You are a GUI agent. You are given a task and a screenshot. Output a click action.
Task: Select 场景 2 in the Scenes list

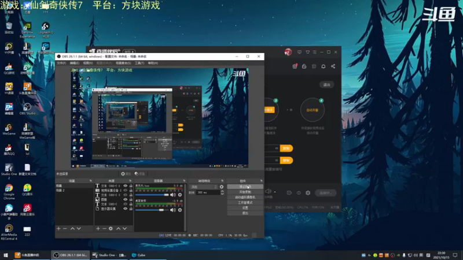pos(74,191)
